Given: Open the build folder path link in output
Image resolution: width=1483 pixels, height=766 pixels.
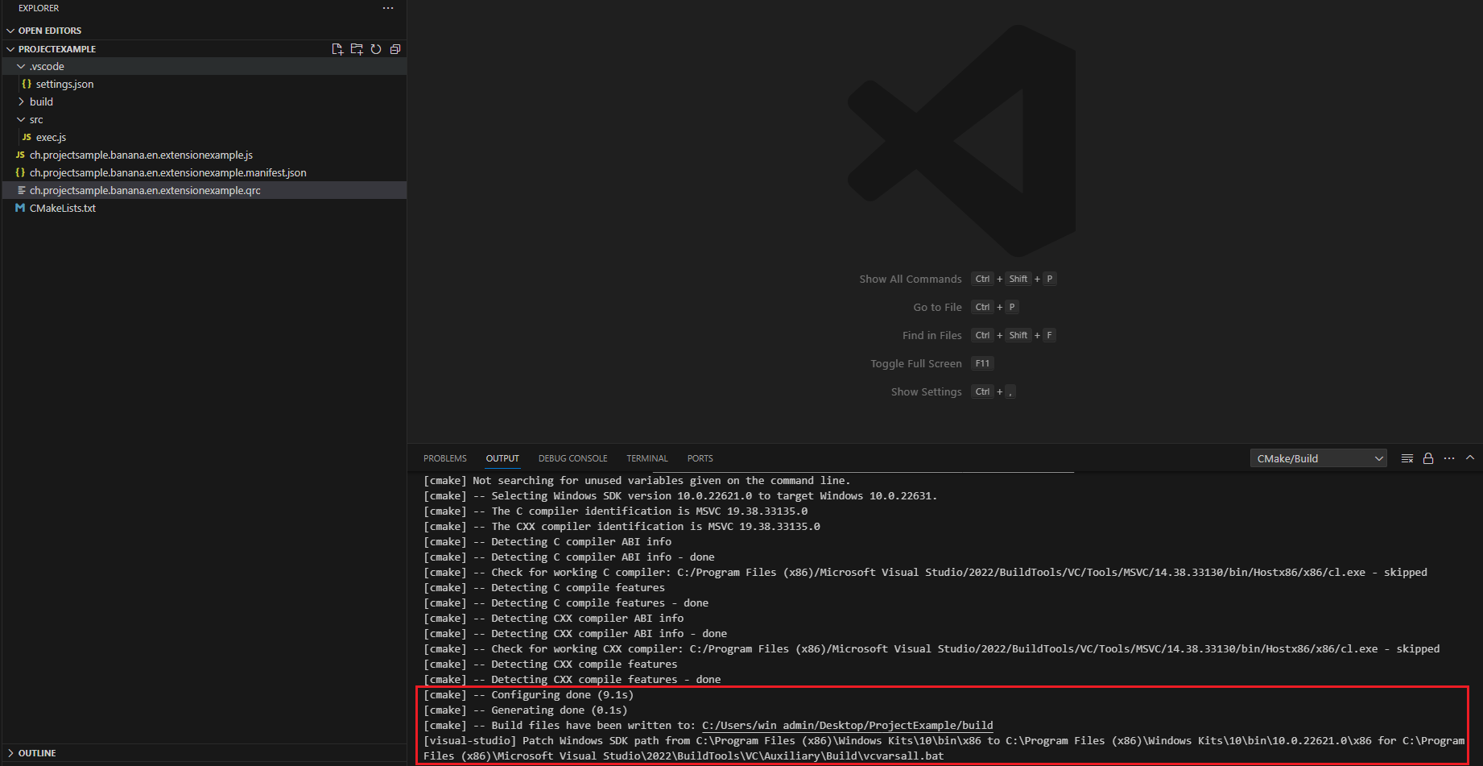Looking at the screenshot, I should tap(847, 726).
